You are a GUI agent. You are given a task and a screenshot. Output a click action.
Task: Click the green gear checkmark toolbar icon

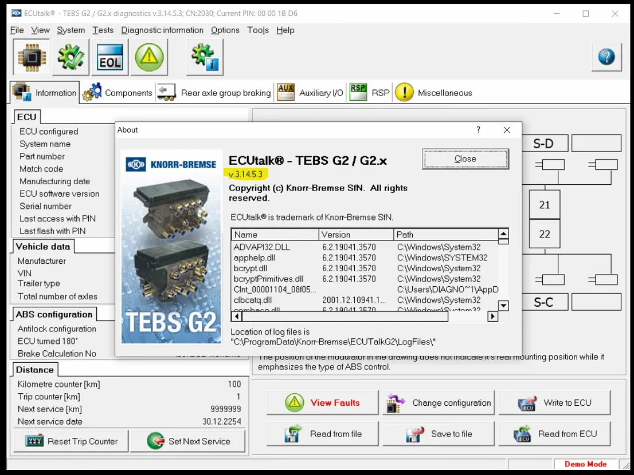[x=71, y=57]
